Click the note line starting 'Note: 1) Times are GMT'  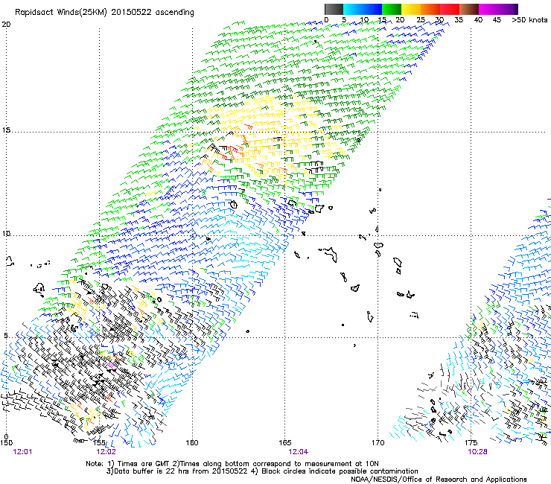point(232,464)
